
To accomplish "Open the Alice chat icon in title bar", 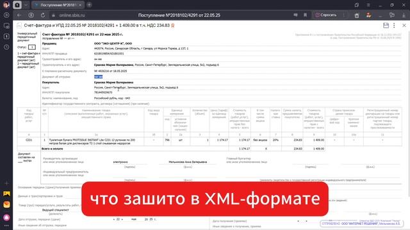I will point(357,5).
